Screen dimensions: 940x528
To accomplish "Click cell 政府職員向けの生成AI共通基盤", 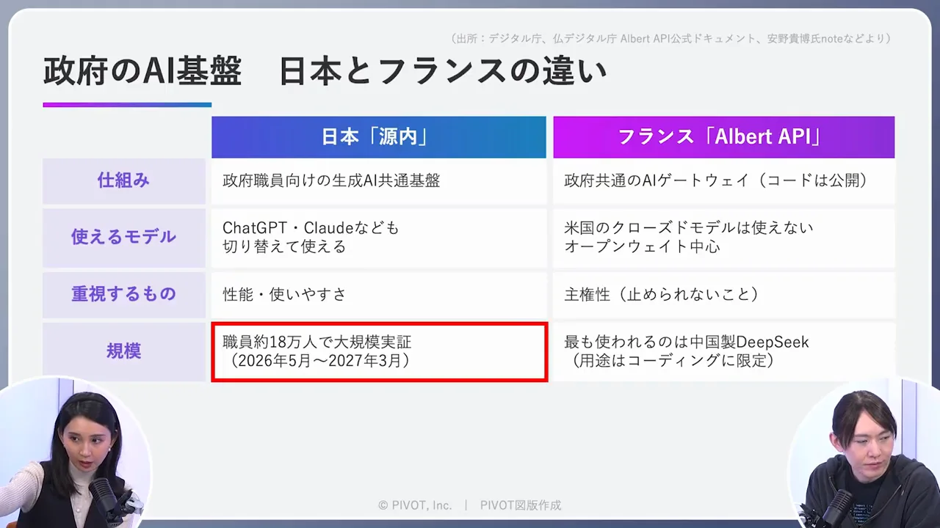I will (x=379, y=180).
